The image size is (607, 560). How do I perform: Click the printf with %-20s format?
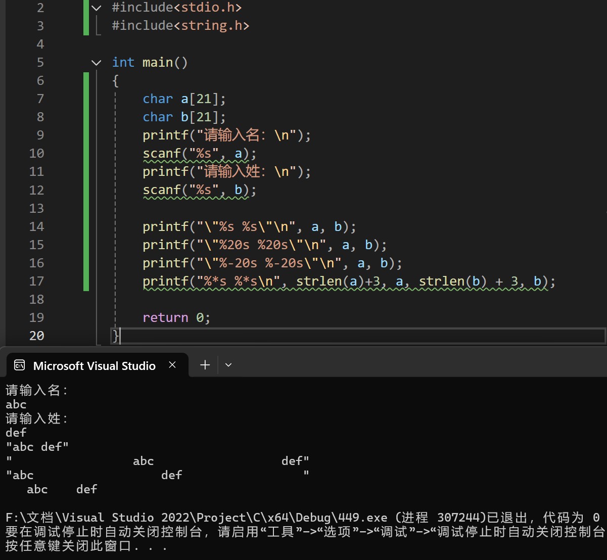pyautogui.click(x=272, y=263)
